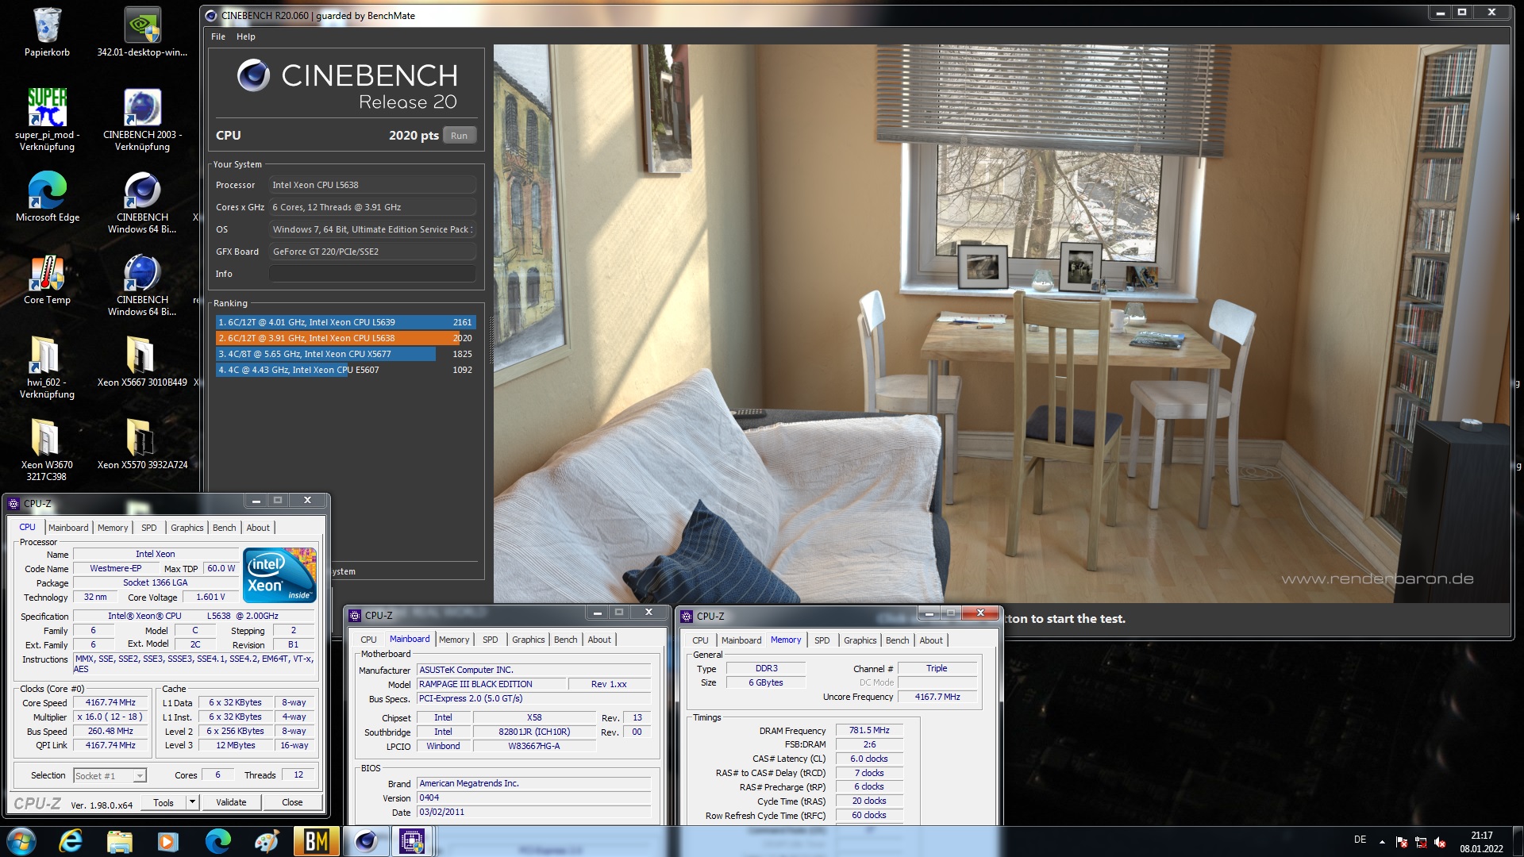The height and width of the screenshot is (857, 1524).
Task: Open Paint from the taskbar
Action: pyautogui.click(x=267, y=841)
